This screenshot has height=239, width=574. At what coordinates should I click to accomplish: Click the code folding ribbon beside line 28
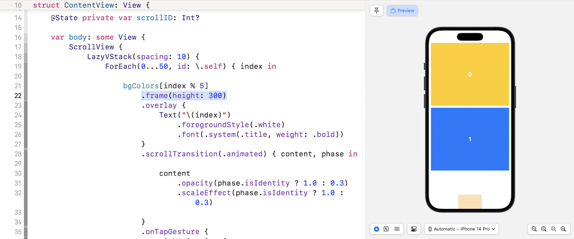point(26,154)
